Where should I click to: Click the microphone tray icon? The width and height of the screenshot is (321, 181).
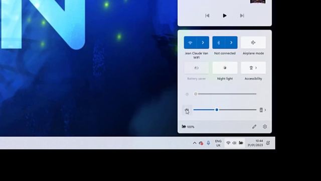click(x=208, y=143)
